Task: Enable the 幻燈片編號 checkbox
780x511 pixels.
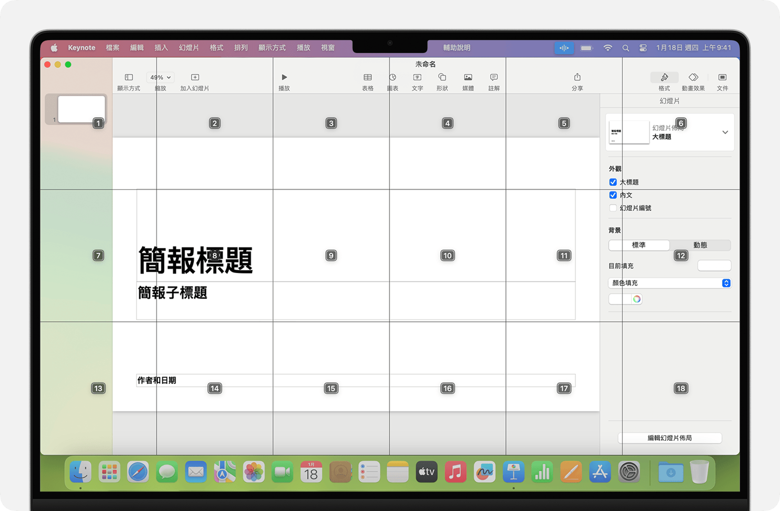Action: click(x=613, y=208)
